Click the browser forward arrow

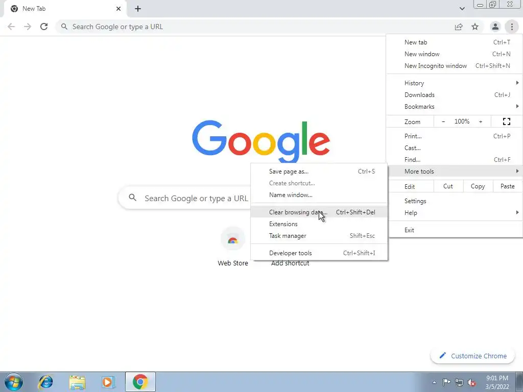[x=28, y=27]
